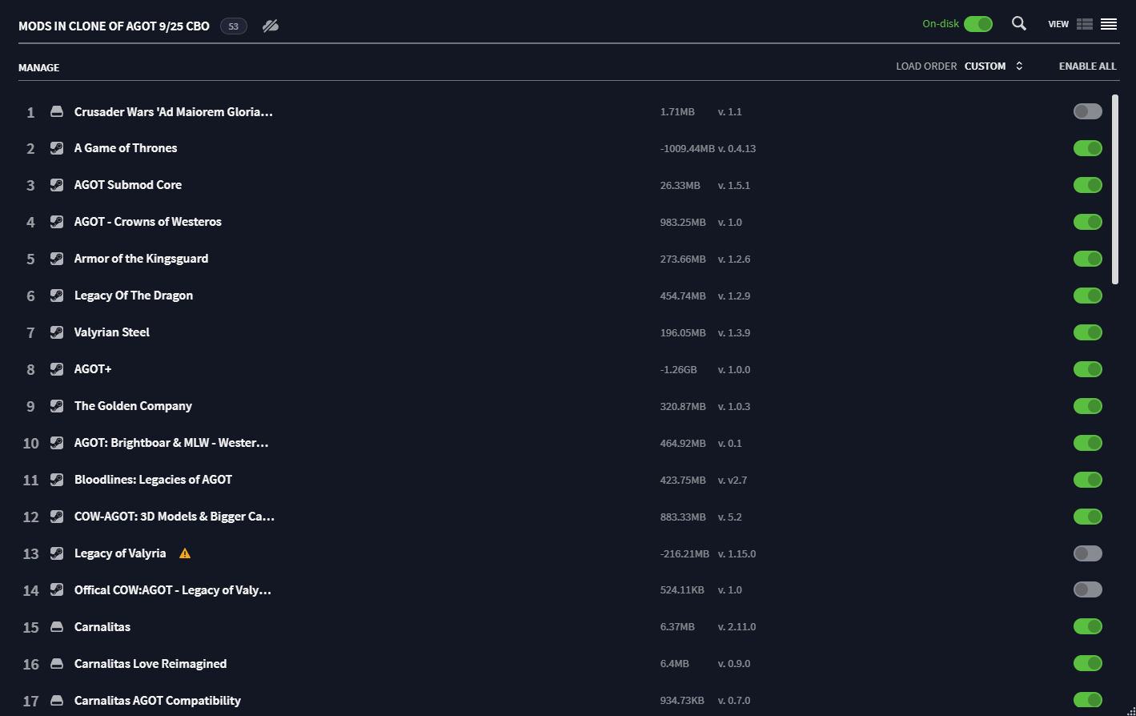Click the local-disk icon for Carnalitas
Viewport: 1136px width, 716px height.
click(x=57, y=627)
